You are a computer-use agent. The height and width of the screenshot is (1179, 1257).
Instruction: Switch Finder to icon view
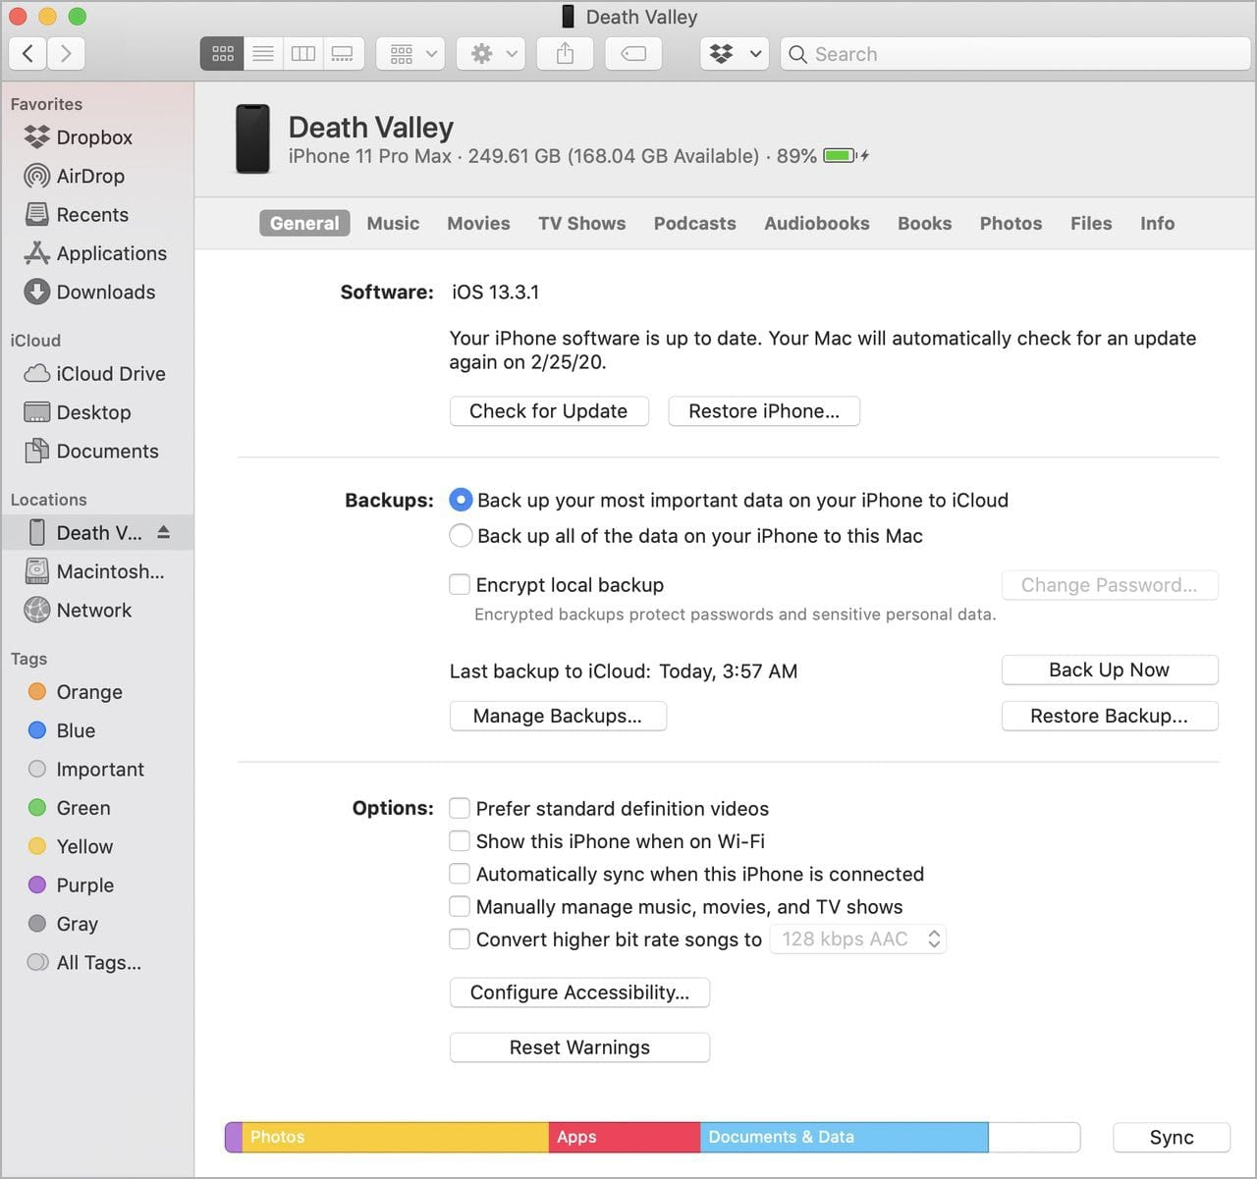222,54
